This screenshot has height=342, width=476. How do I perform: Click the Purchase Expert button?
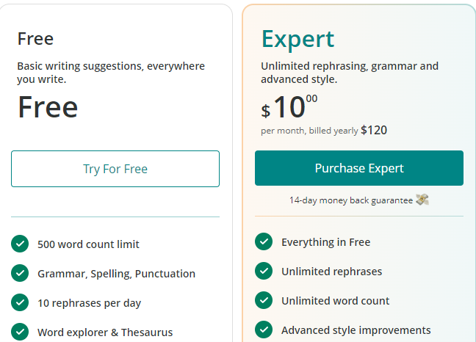pyautogui.click(x=359, y=168)
